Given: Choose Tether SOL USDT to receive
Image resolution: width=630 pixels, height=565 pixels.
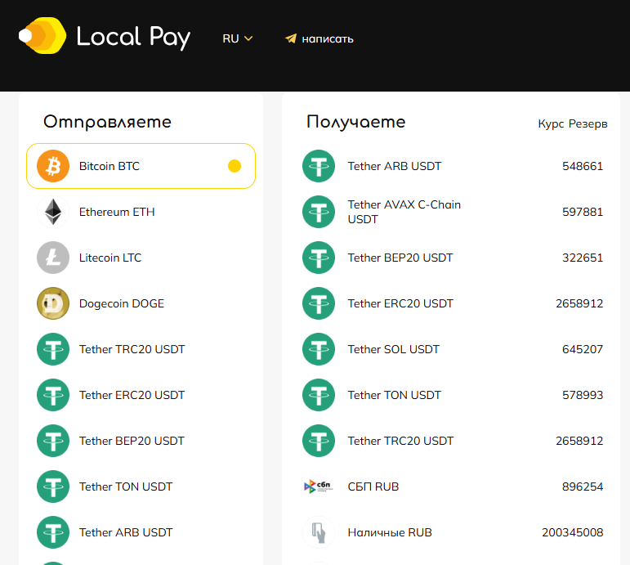Looking at the screenshot, I should tap(393, 349).
